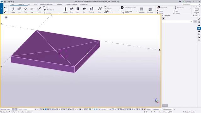This screenshot has width=201, height=113.
Task: Open Rebar display options dropdown
Action: (137, 12)
